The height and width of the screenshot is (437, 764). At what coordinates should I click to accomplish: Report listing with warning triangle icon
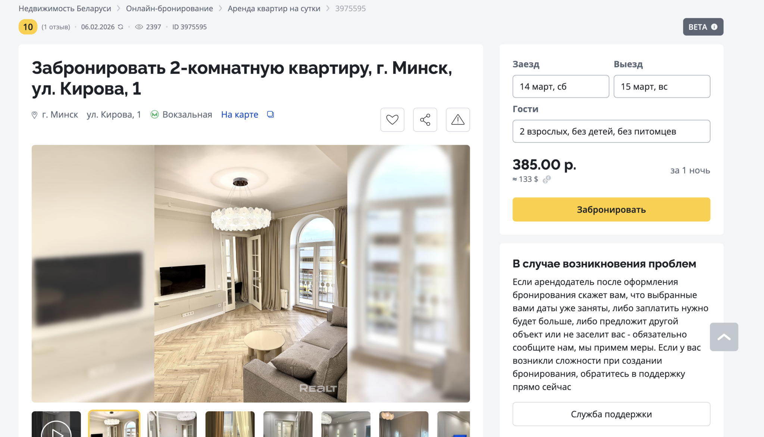[x=458, y=120]
